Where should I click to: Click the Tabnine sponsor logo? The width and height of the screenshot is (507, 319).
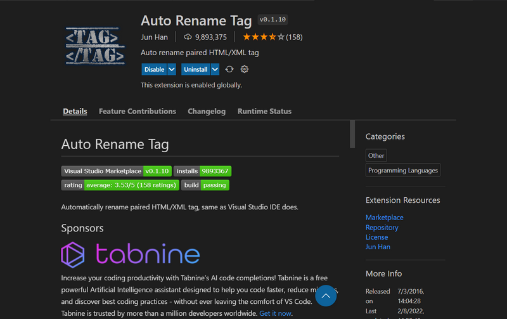tap(131, 255)
